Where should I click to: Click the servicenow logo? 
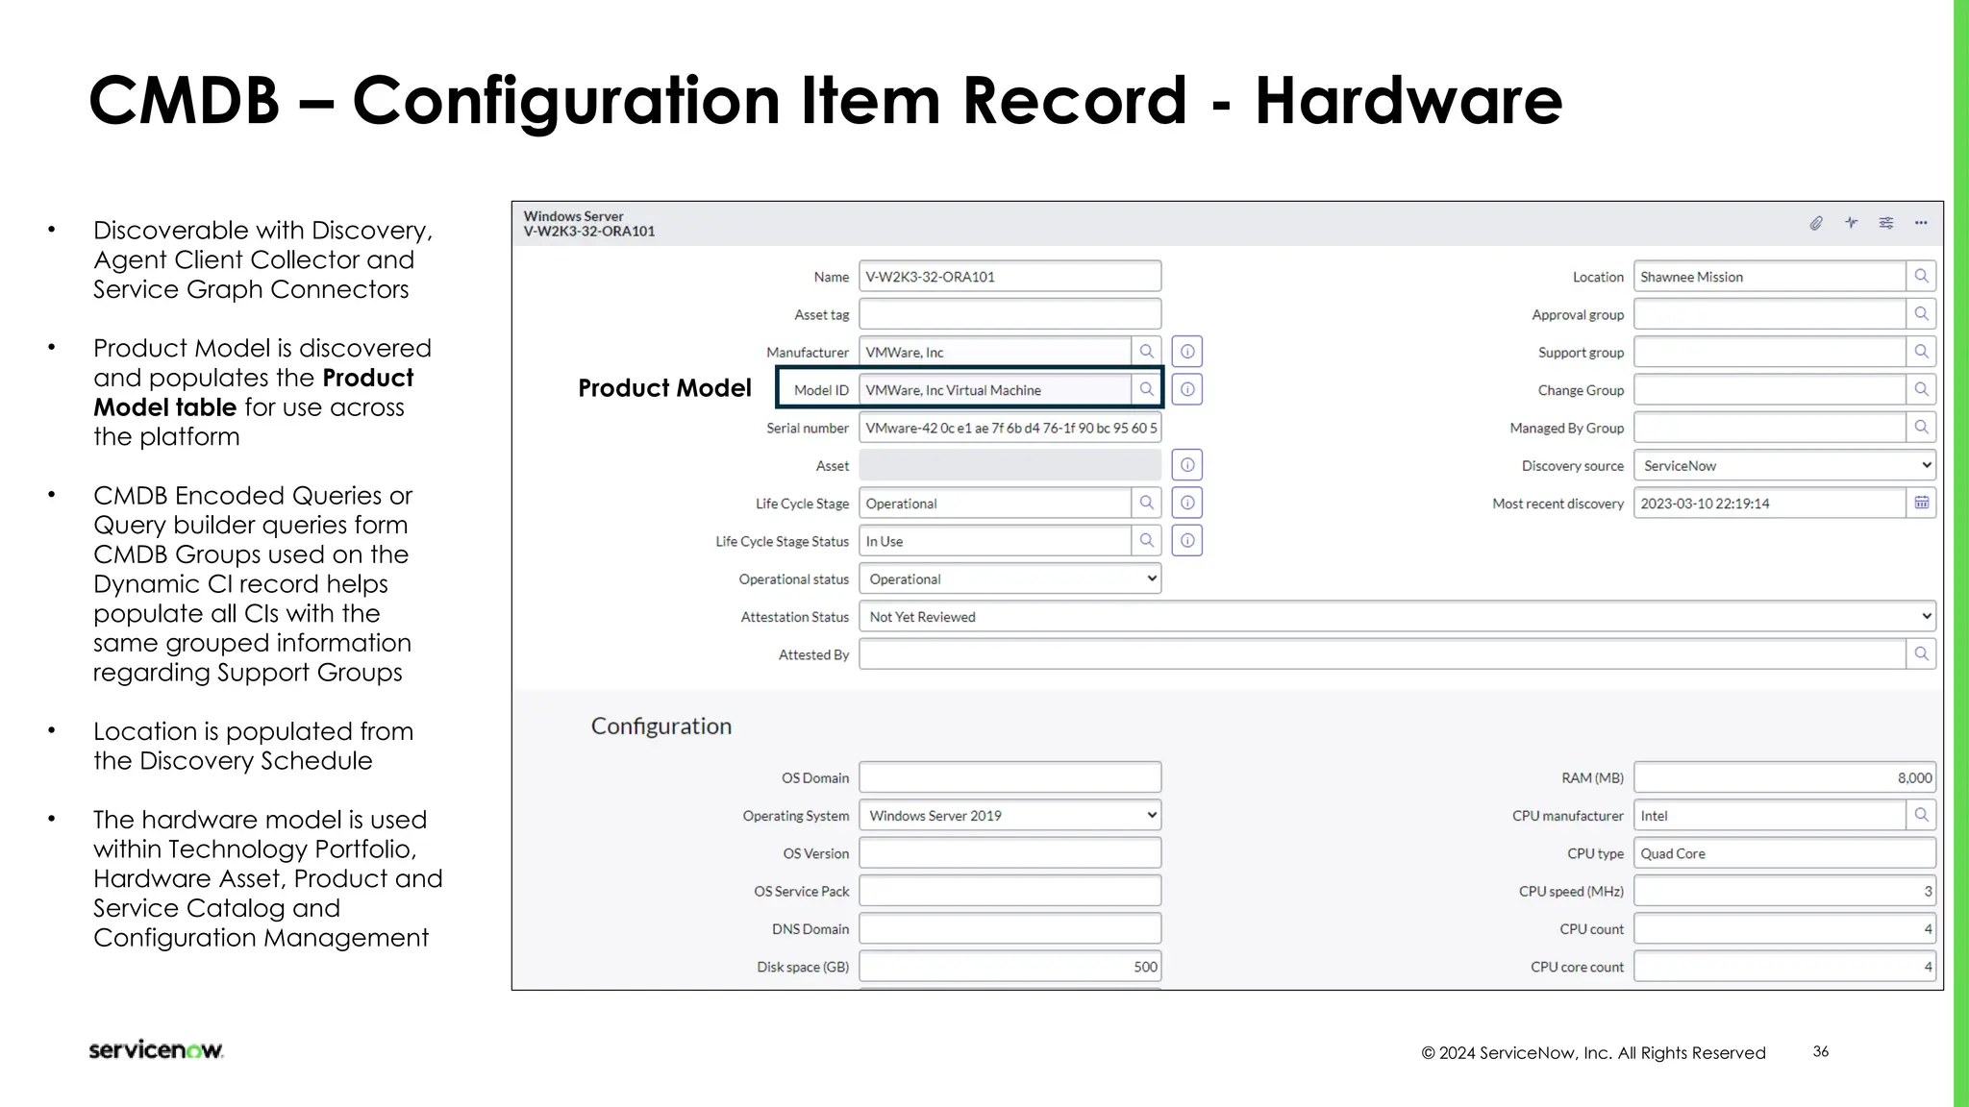click(x=156, y=1049)
